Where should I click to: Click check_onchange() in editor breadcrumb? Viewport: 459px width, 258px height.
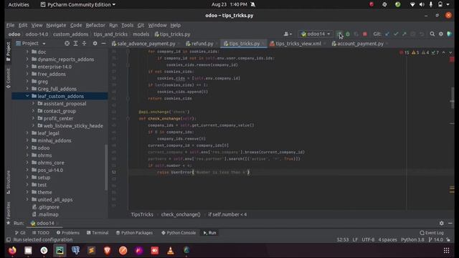[x=181, y=214]
